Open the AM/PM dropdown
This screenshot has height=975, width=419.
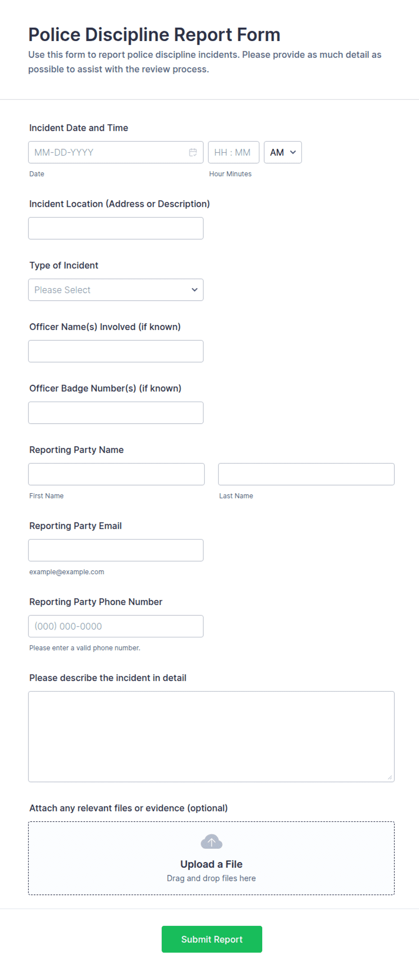tap(282, 152)
